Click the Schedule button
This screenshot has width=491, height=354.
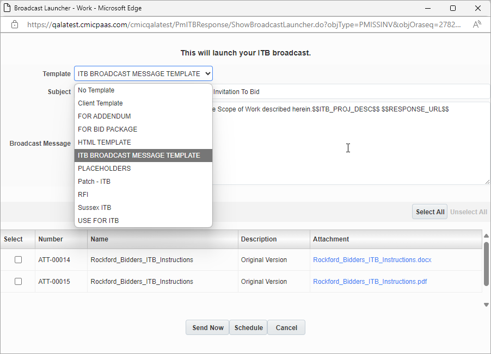coord(249,327)
